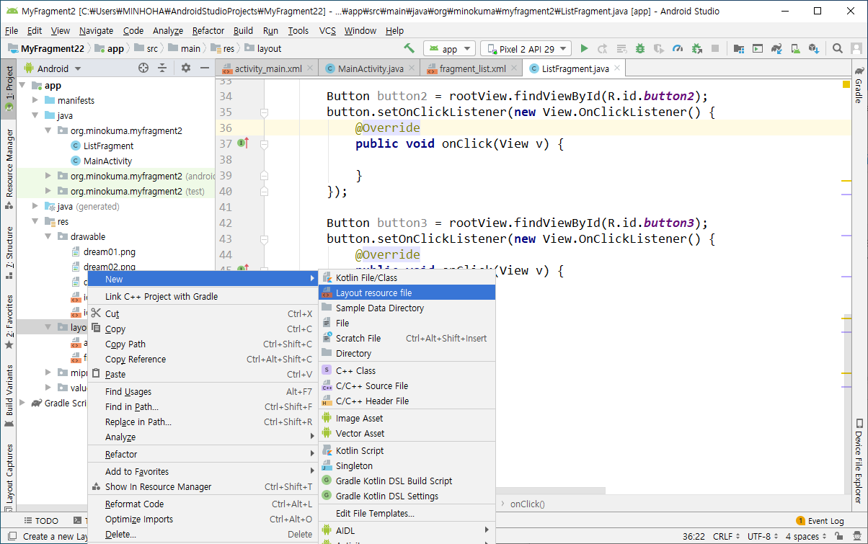This screenshot has height=544, width=868.
Task: Toggle the code fold marker on line 40
Action: pyautogui.click(x=264, y=192)
